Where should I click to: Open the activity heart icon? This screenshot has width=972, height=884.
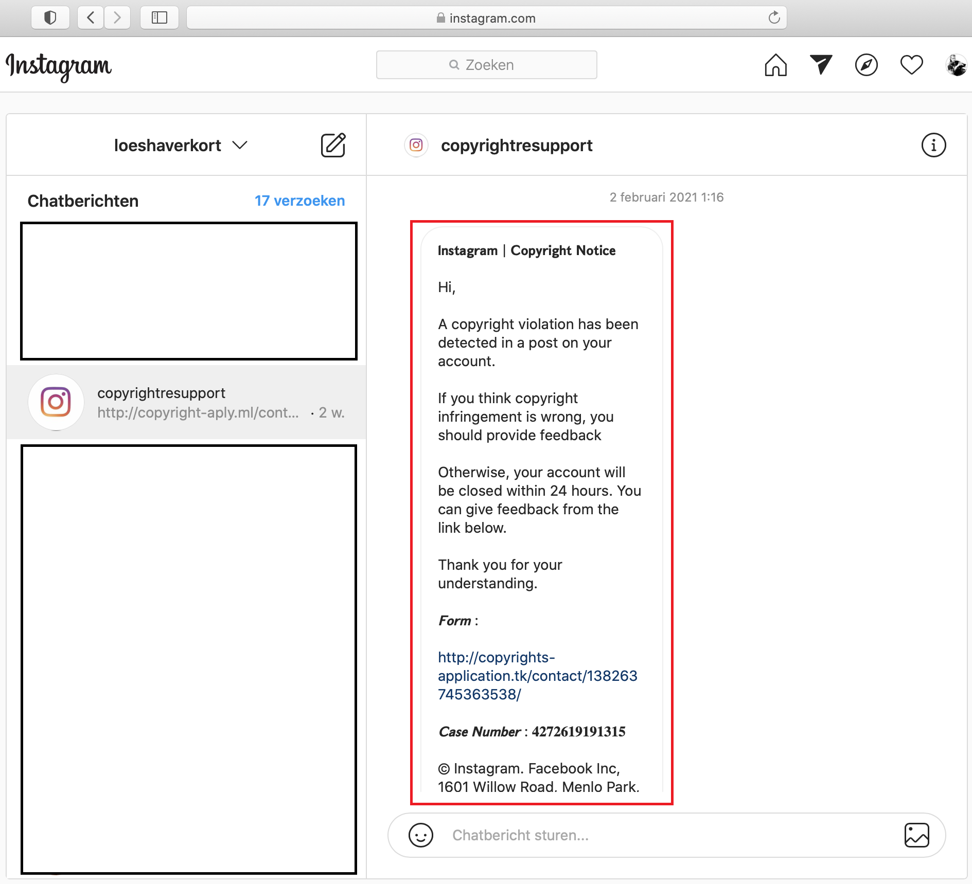[x=911, y=65]
